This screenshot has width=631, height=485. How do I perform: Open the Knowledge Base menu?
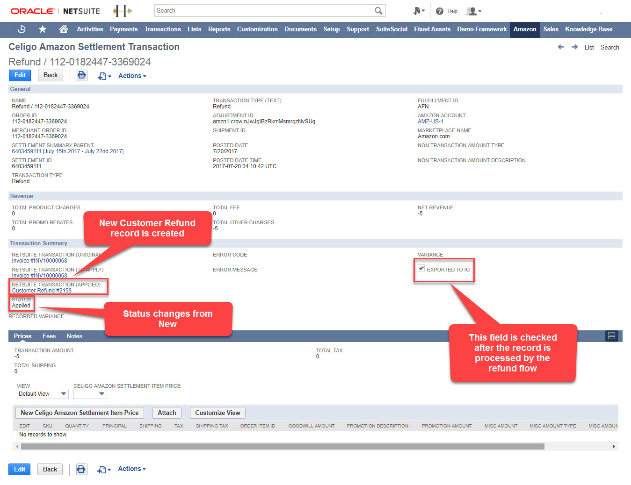[x=588, y=29]
